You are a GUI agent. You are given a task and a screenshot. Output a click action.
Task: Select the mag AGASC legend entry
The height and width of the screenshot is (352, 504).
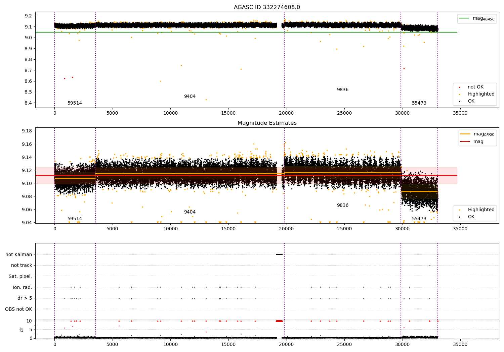tap(477, 18)
